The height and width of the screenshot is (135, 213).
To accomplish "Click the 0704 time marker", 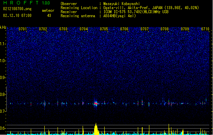I will [x=84, y=29].
